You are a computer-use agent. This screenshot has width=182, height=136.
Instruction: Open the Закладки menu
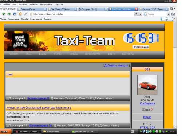(x=23, y=5)
